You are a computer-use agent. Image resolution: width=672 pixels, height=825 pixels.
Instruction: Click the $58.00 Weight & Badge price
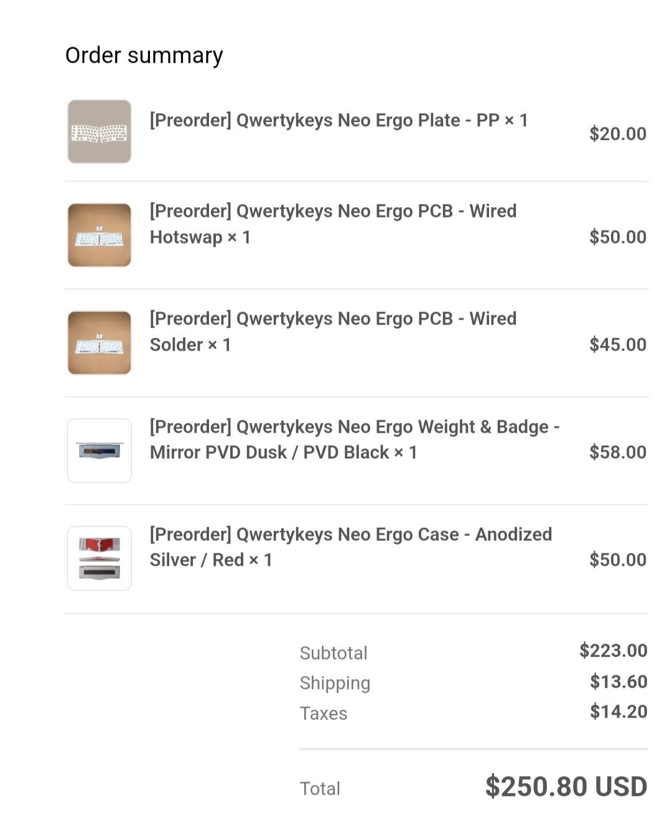(x=617, y=452)
